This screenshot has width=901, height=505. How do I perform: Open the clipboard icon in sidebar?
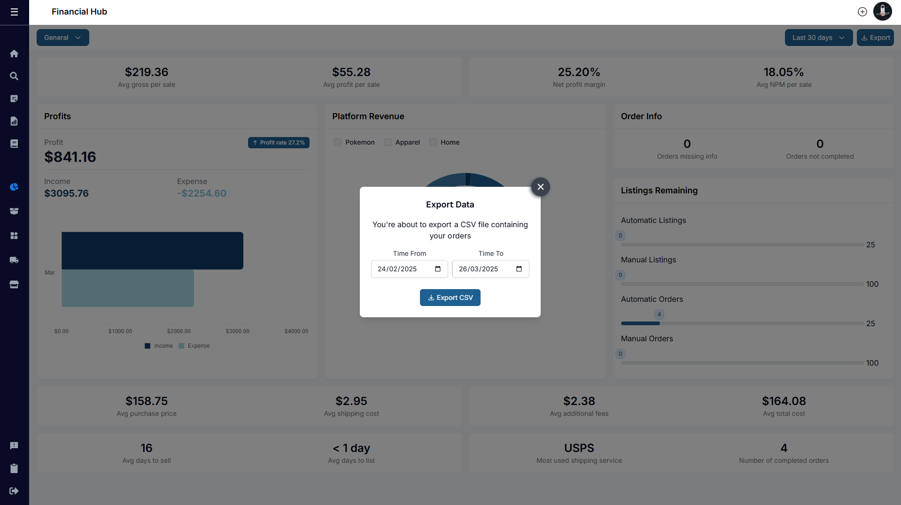14,468
